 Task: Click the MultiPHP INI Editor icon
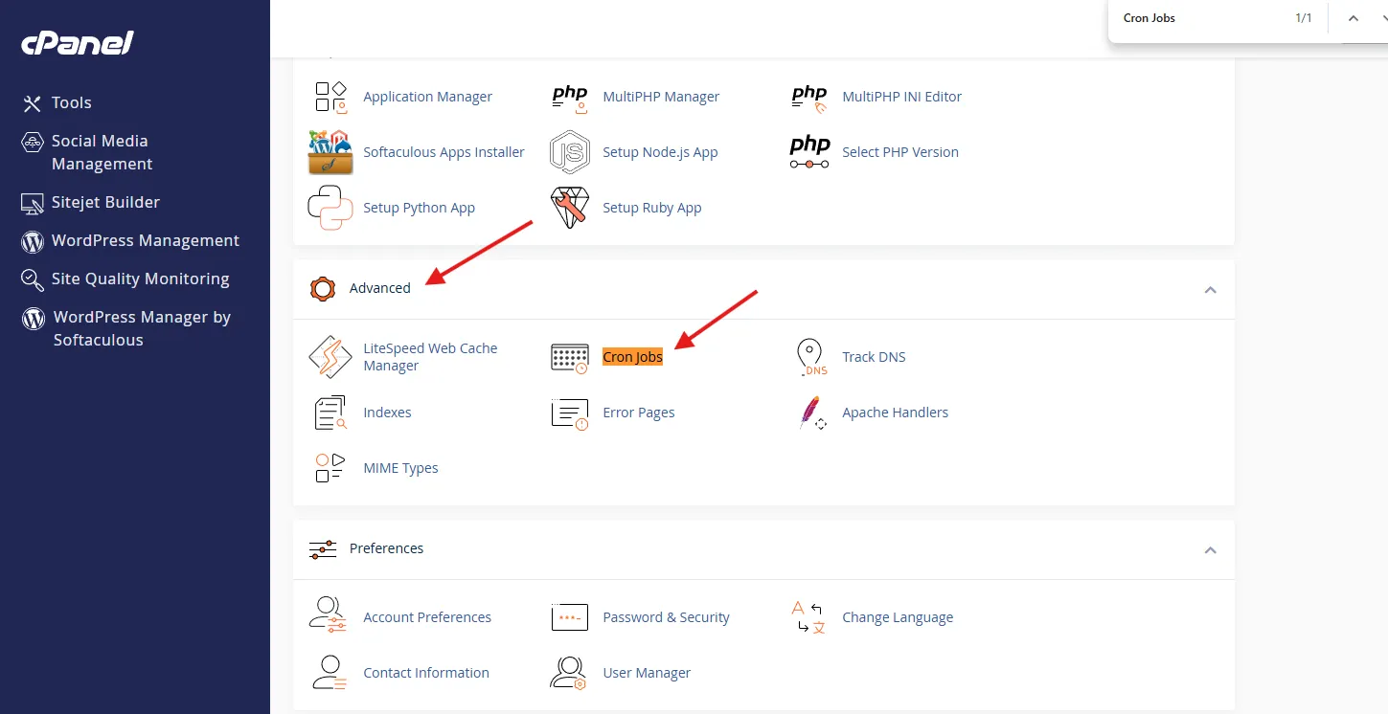(x=809, y=98)
